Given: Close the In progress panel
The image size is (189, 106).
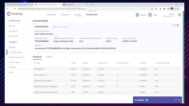Looking at the screenshot, I should point(179,100).
